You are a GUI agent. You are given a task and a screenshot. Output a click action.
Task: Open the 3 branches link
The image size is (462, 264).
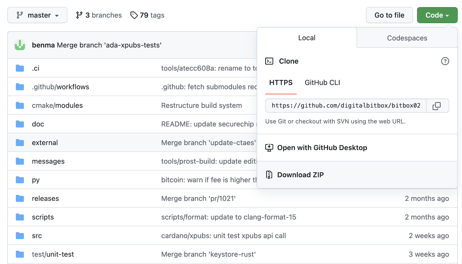click(x=99, y=15)
